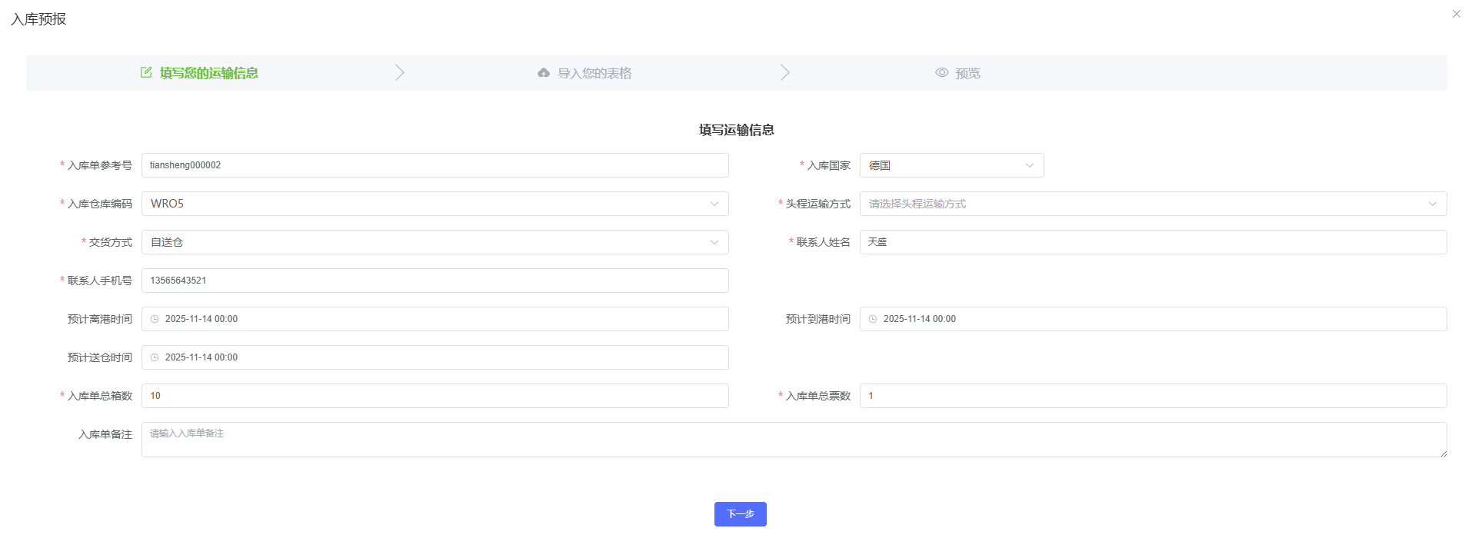Open the 头程运输方式 dropdown

(1152, 204)
